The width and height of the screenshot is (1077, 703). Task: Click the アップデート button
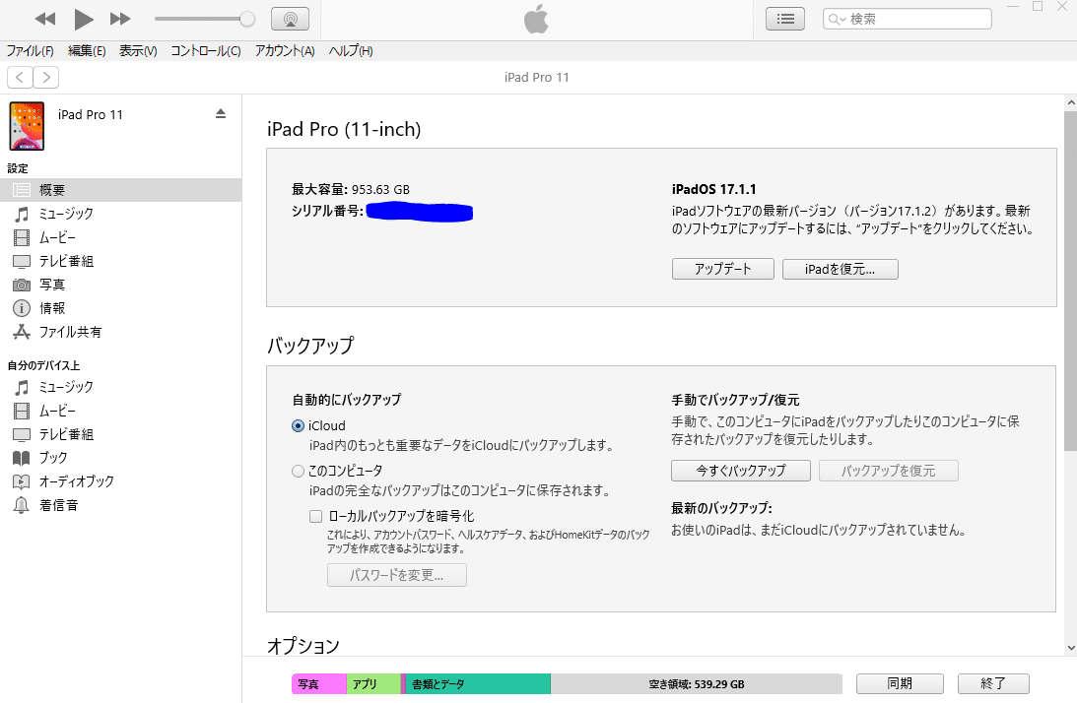(722, 269)
